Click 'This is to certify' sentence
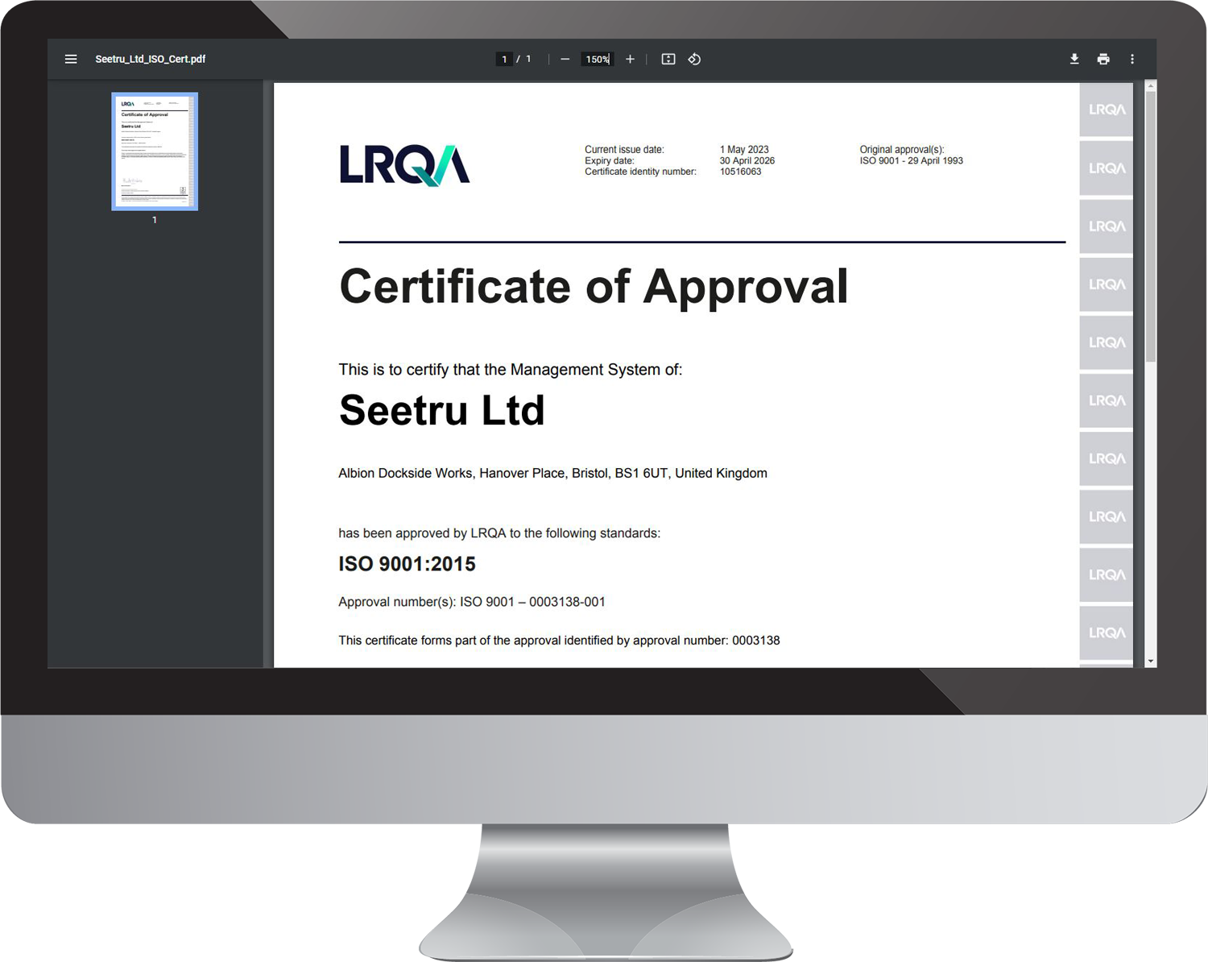 coord(510,370)
